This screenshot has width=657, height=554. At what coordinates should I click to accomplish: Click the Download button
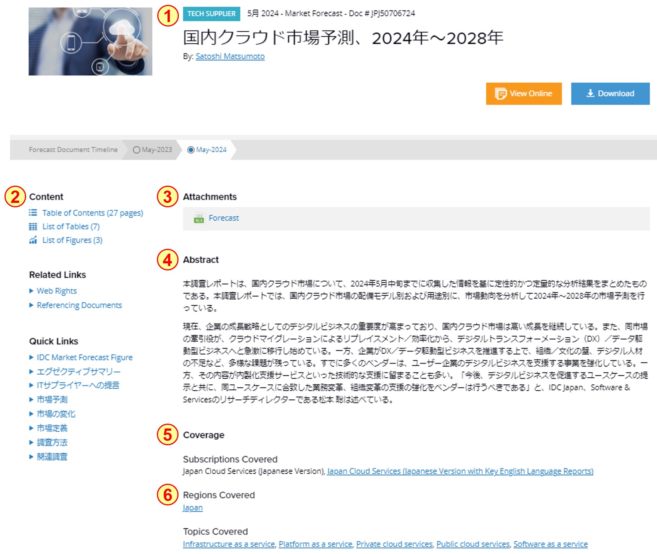pyautogui.click(x=610, y=93)
